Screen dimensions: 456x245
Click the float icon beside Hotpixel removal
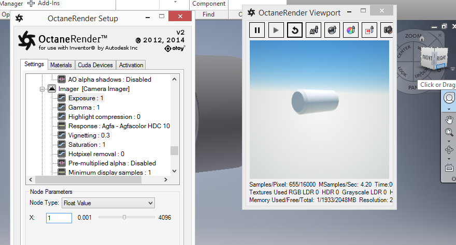click(61, 154)
